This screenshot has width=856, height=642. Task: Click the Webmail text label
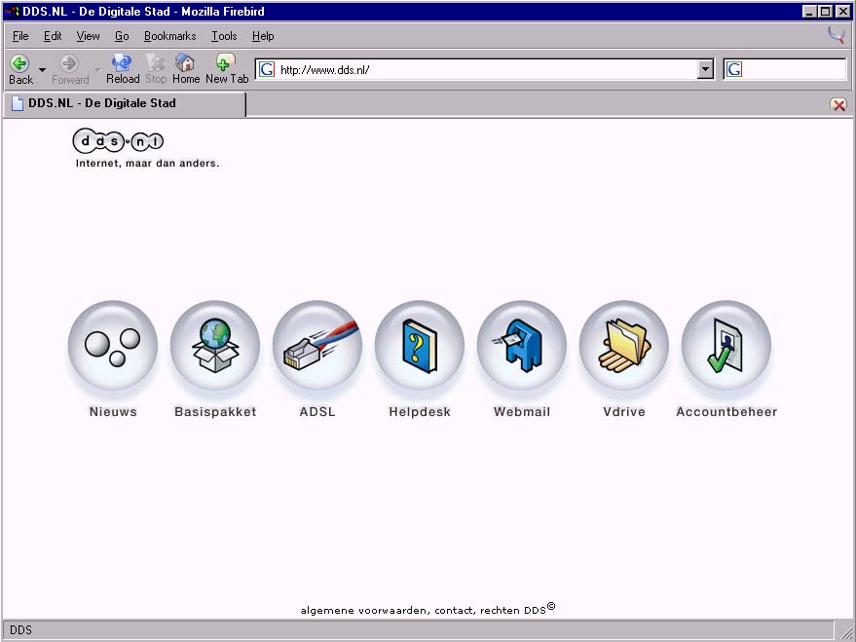[522, 412]
